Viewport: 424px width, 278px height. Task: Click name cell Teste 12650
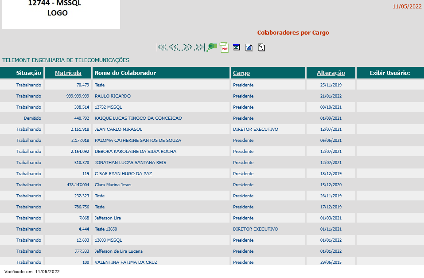106,229
